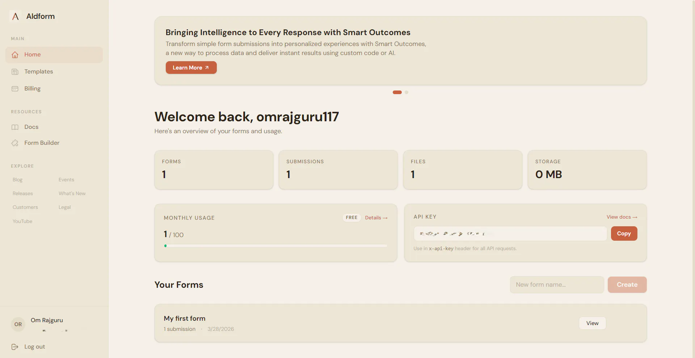
Task: Open the Forms stat card
Action: click(x=214, y=170)
